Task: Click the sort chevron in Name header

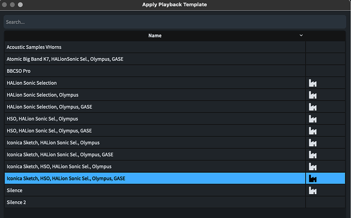Action: click(x=301, y=36)
